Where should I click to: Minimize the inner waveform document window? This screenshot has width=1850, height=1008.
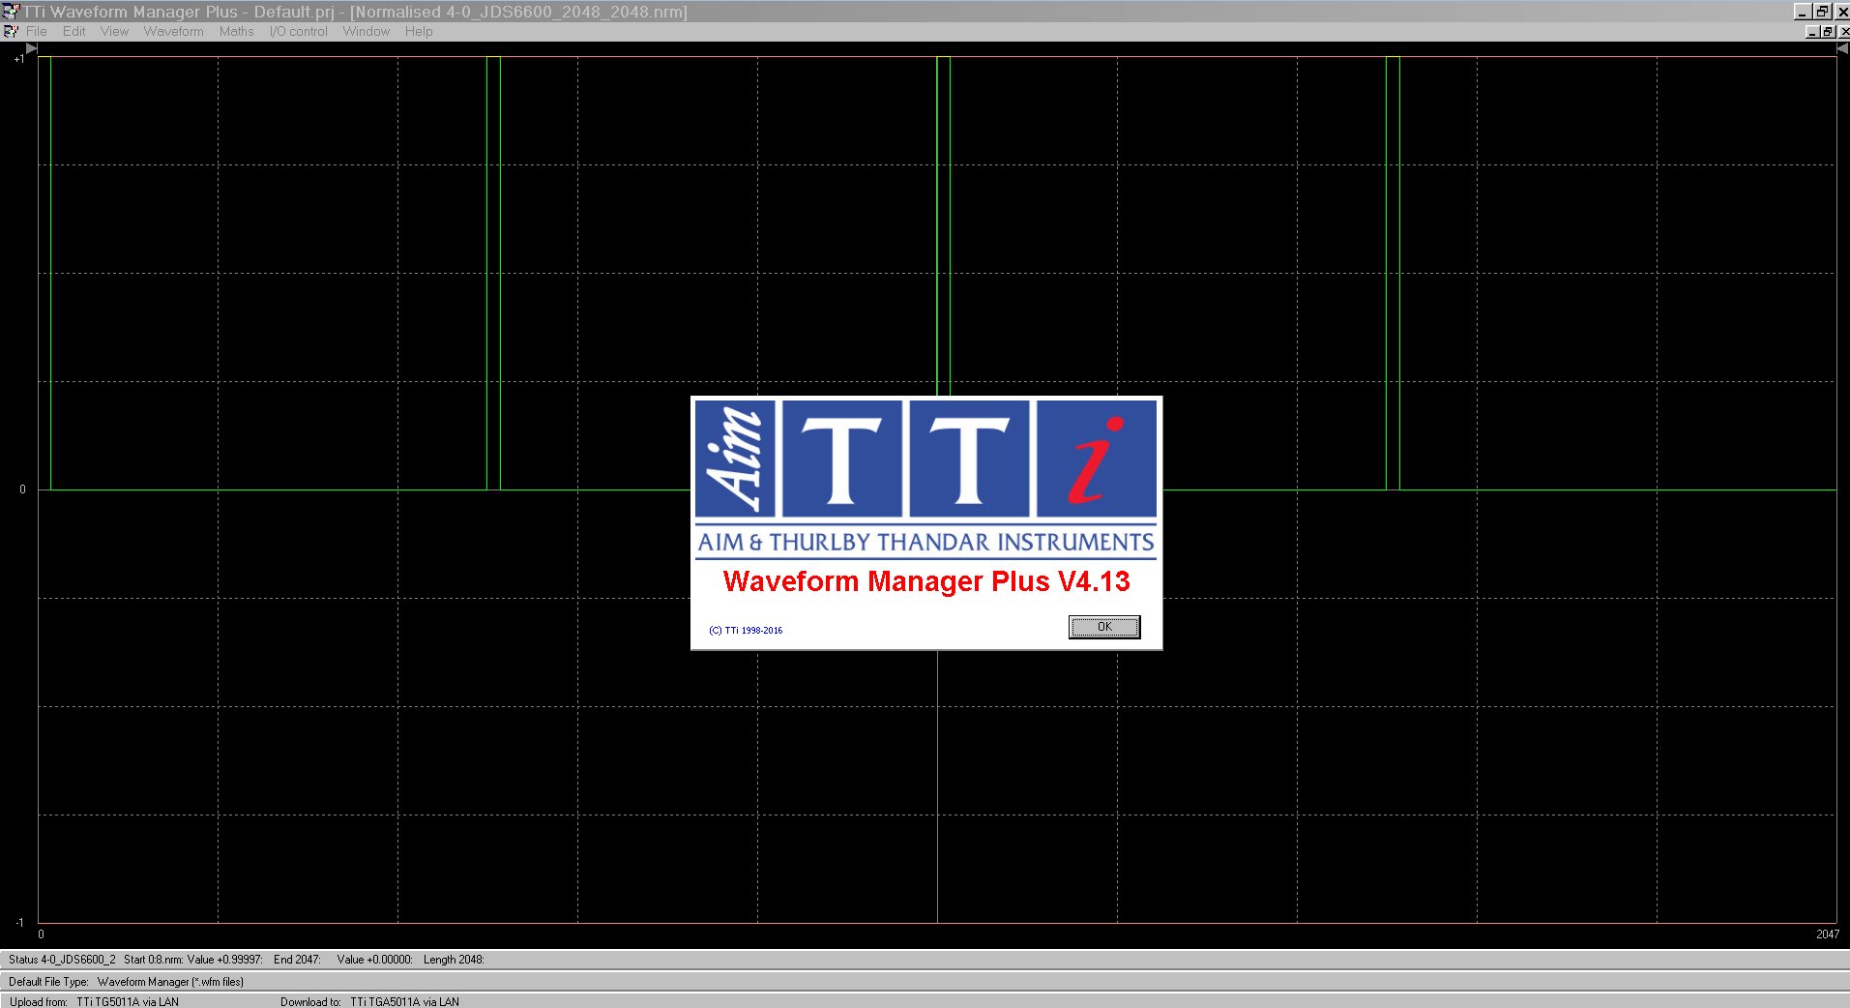pos(1812,31)
